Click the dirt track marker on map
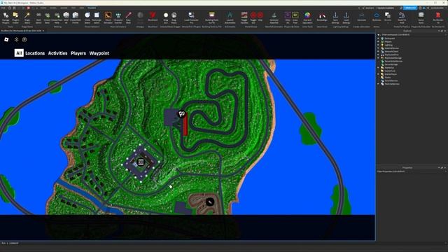Image resolution: width=448 pixels, height=252 pixels. (x=210, y=202)
